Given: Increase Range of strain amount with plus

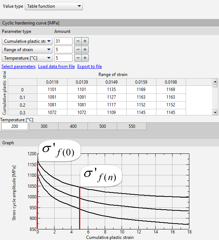Looking at the screenshot, I should tap(85, 50).
